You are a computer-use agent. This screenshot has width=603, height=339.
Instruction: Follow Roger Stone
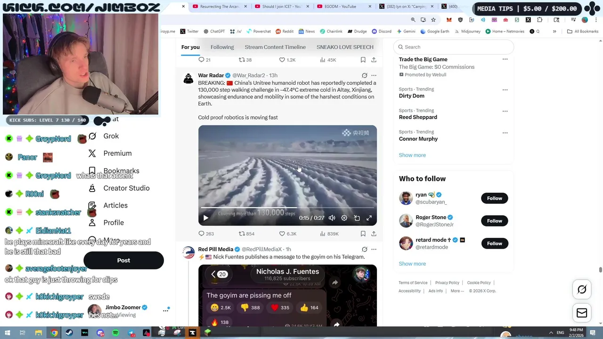pos(494,221)
